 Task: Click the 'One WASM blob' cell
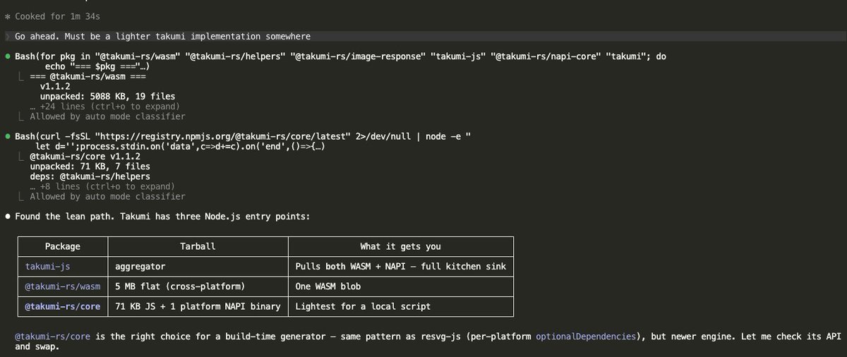(x=329, y=286)
